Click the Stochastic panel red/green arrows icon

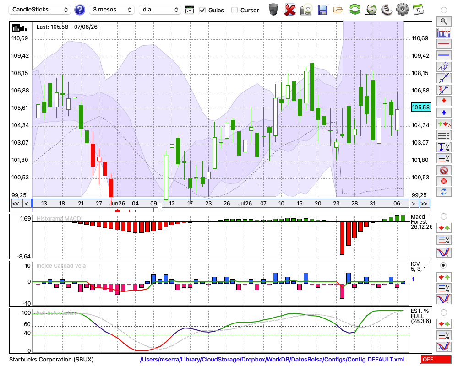coord(444,324)
